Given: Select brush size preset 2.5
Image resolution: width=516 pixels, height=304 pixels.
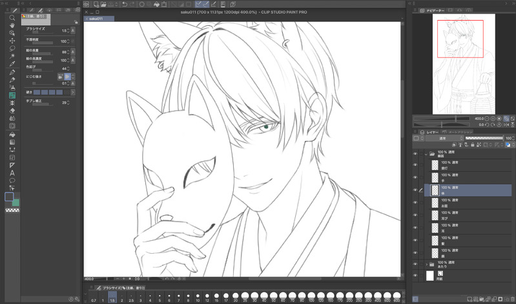Looking at the screenshot, I should [x=131, y=298].
